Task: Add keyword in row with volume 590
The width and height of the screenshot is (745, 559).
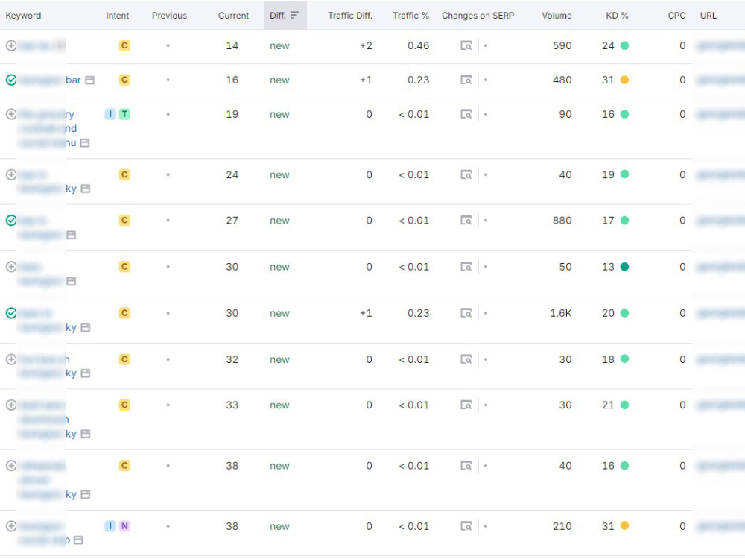Action: pyautogui.click(x=11, y=45)
